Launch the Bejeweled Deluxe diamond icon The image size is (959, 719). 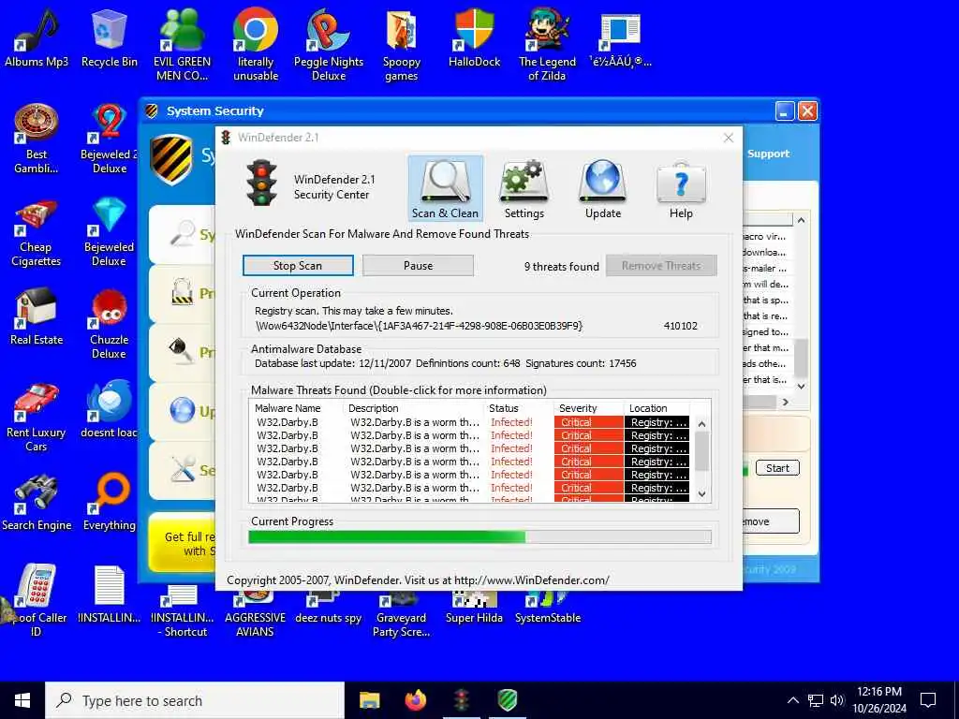(109, 232)
